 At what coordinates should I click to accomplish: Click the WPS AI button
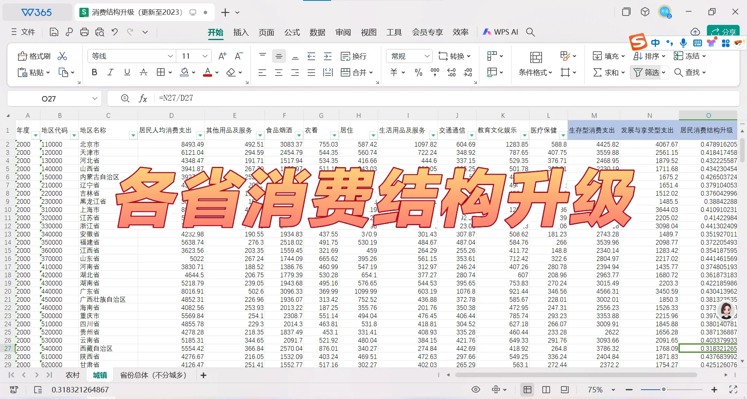click(x=500, y=32)
